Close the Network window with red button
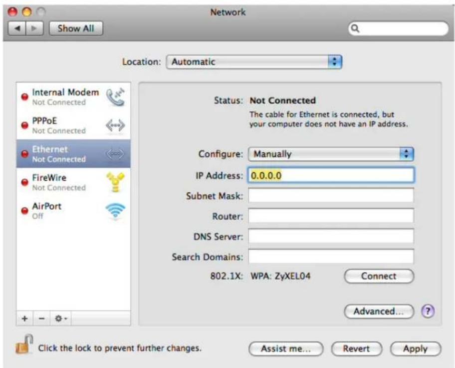The height and width of the screenshot is (368, 455). click(13, 12)
